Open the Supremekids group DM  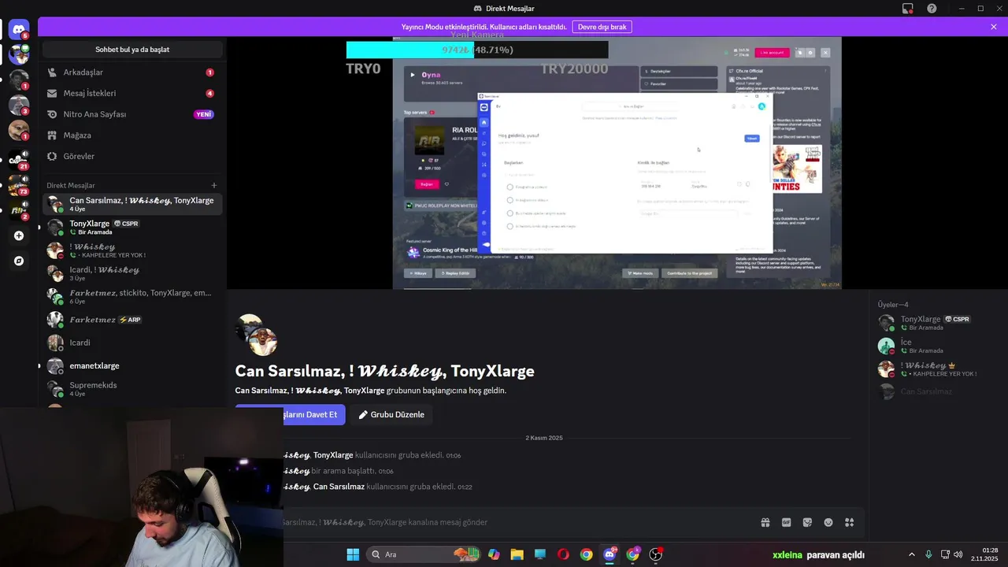pos(132,389)
